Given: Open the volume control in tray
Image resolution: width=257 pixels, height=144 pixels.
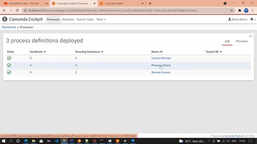Looking at the screenshot, I should coord(228,141).
